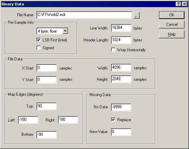Select the Line Width field
Viewport: 189px width, 149px height.
121,28
